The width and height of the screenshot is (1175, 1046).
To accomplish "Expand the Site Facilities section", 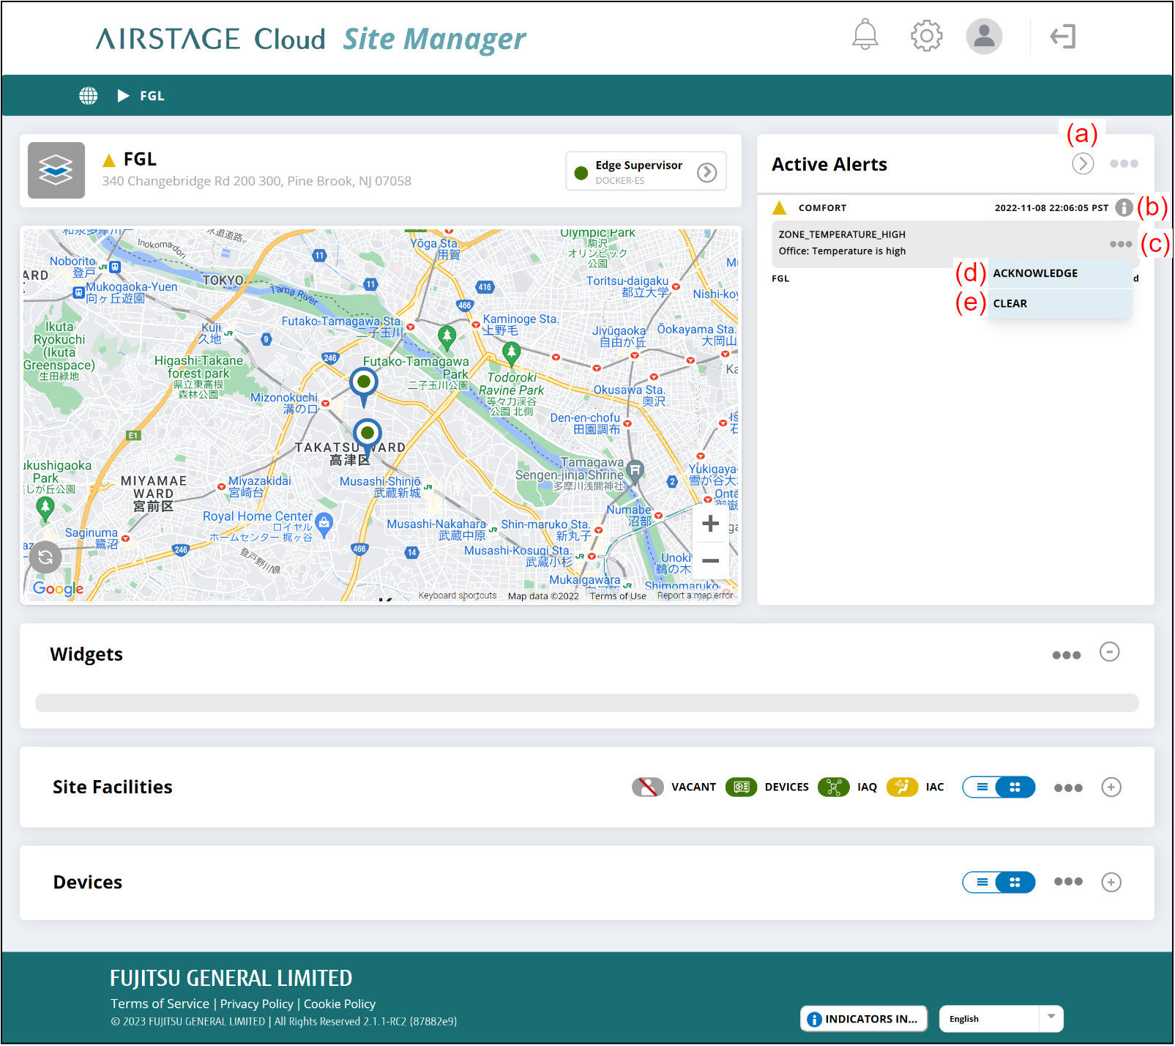I will click(x=1111, y=787).
